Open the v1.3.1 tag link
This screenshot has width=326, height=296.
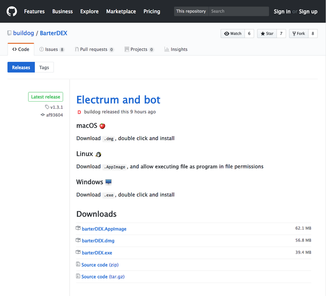point(56,107)
